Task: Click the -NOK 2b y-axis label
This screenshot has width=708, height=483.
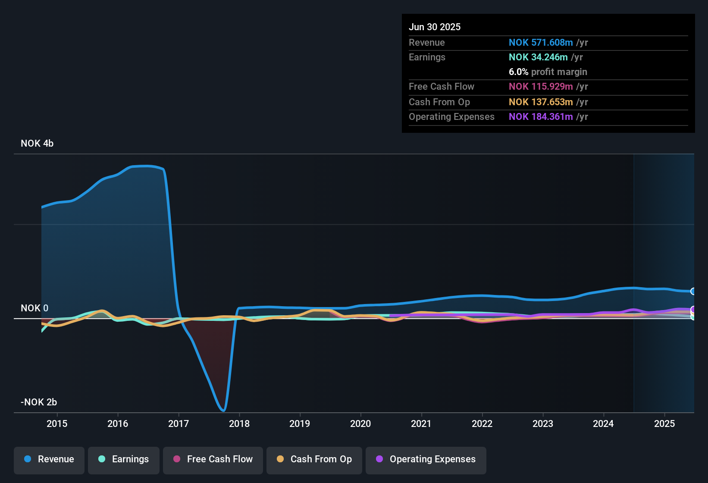Action: coord(39,402)
